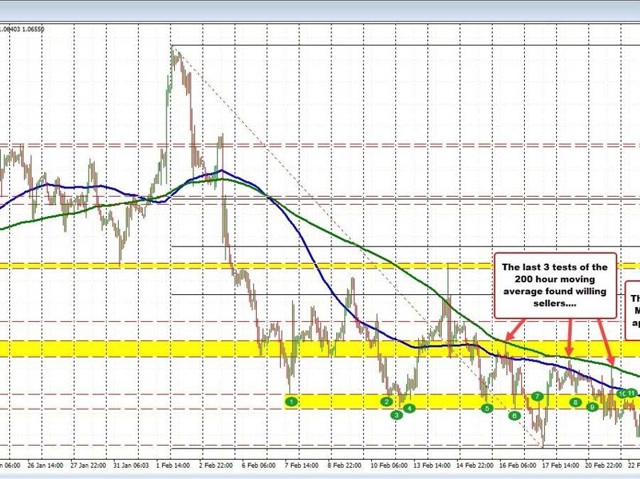Click the price readout text at top left

pyautogui.click(x=23, y=29)
